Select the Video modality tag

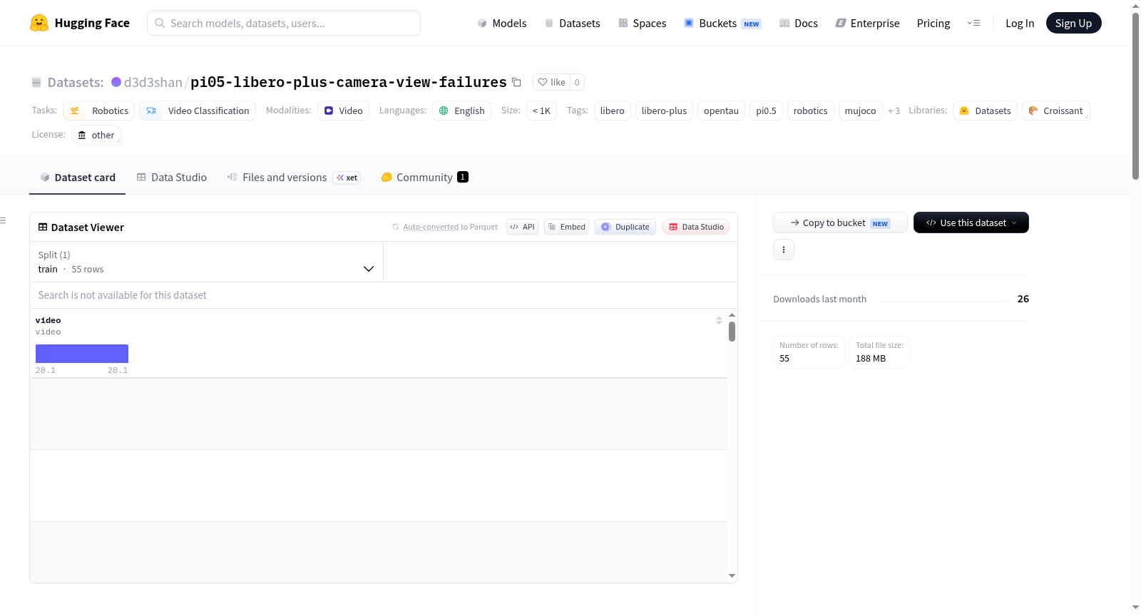343,111
